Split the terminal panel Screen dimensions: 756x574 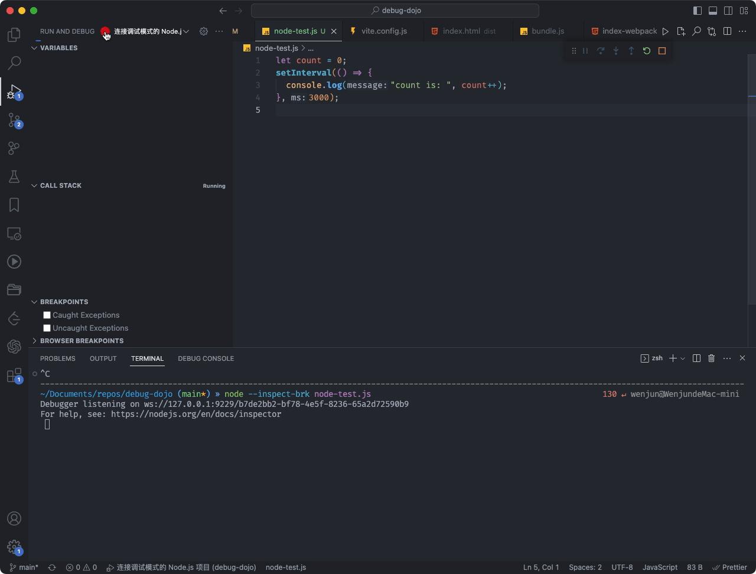[x=696, y=358]
